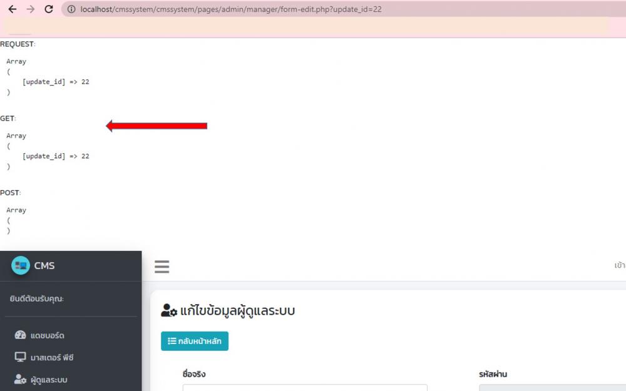Click the รหัสผ่าน field label
This screenshot has width=626, height=391.
[x=493, y=374]
